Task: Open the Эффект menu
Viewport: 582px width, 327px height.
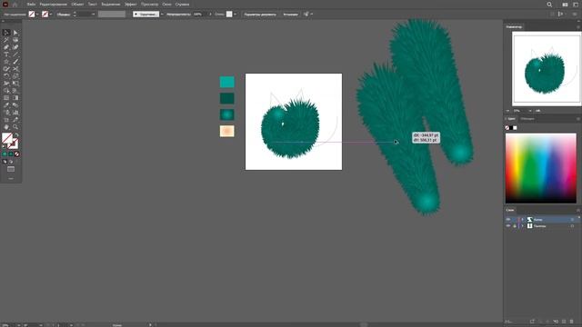Action: pyautogui.click(x=131, y=5)
